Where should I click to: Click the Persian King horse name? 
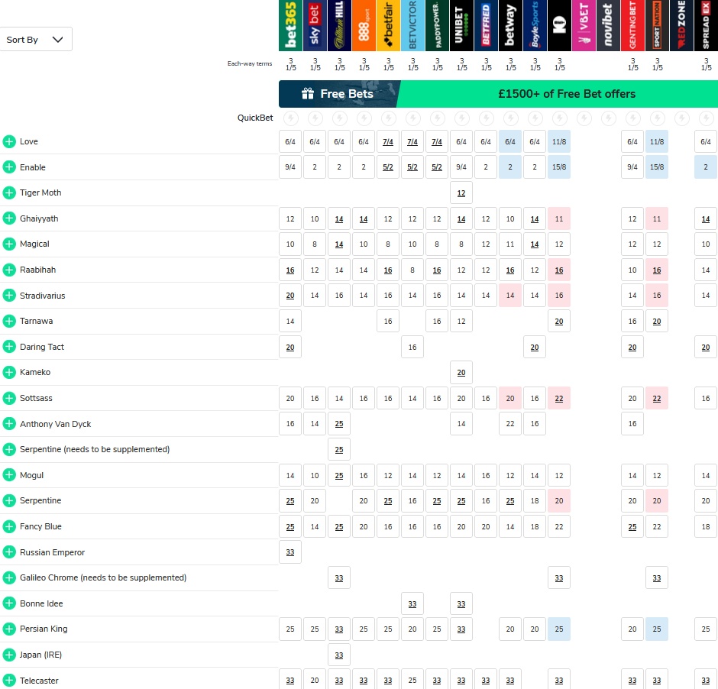tap(44, 629)
